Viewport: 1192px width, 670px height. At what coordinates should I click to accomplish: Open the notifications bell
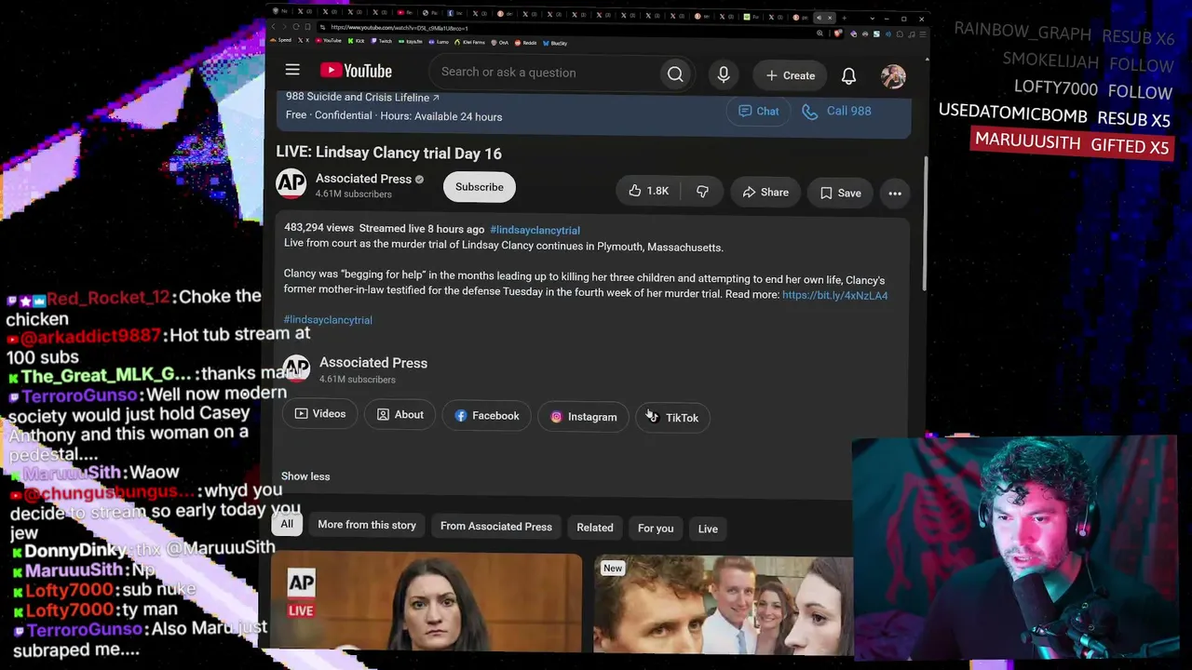click(x=848, y=75)
